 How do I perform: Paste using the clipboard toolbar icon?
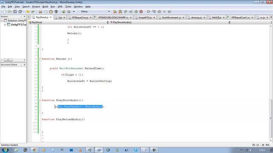[51, 11]
